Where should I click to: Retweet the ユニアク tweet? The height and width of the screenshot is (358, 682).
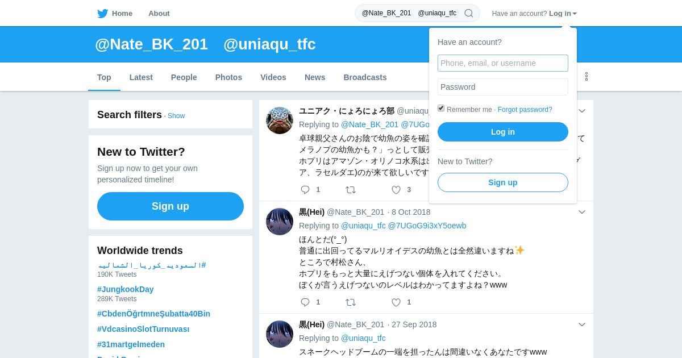click(x=351, y=190)
